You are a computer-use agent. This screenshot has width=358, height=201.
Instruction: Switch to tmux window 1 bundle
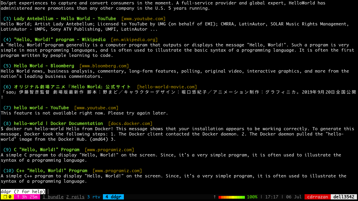pos(53,197)
